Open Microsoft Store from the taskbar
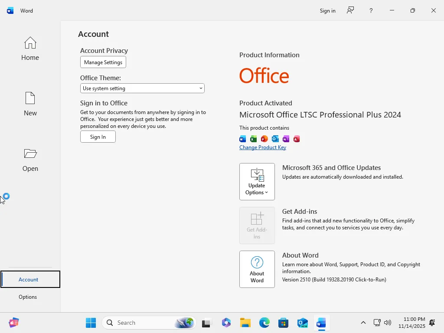This screenshot has width=444, height=333. 283,323
